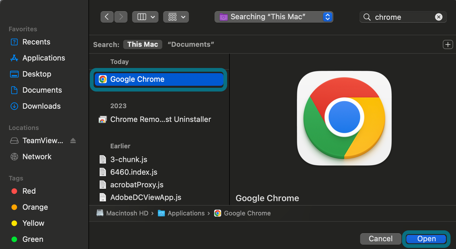
Task: Add a search criteria with plus button
Action: 448,44
